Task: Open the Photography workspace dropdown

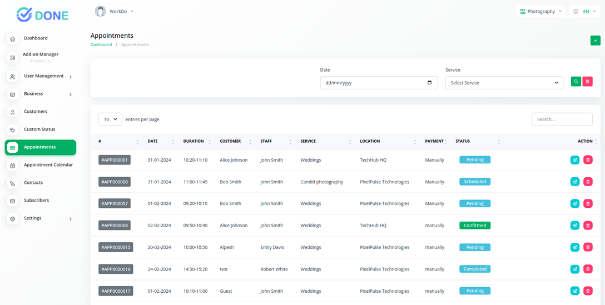Action: tap(540, 11)
